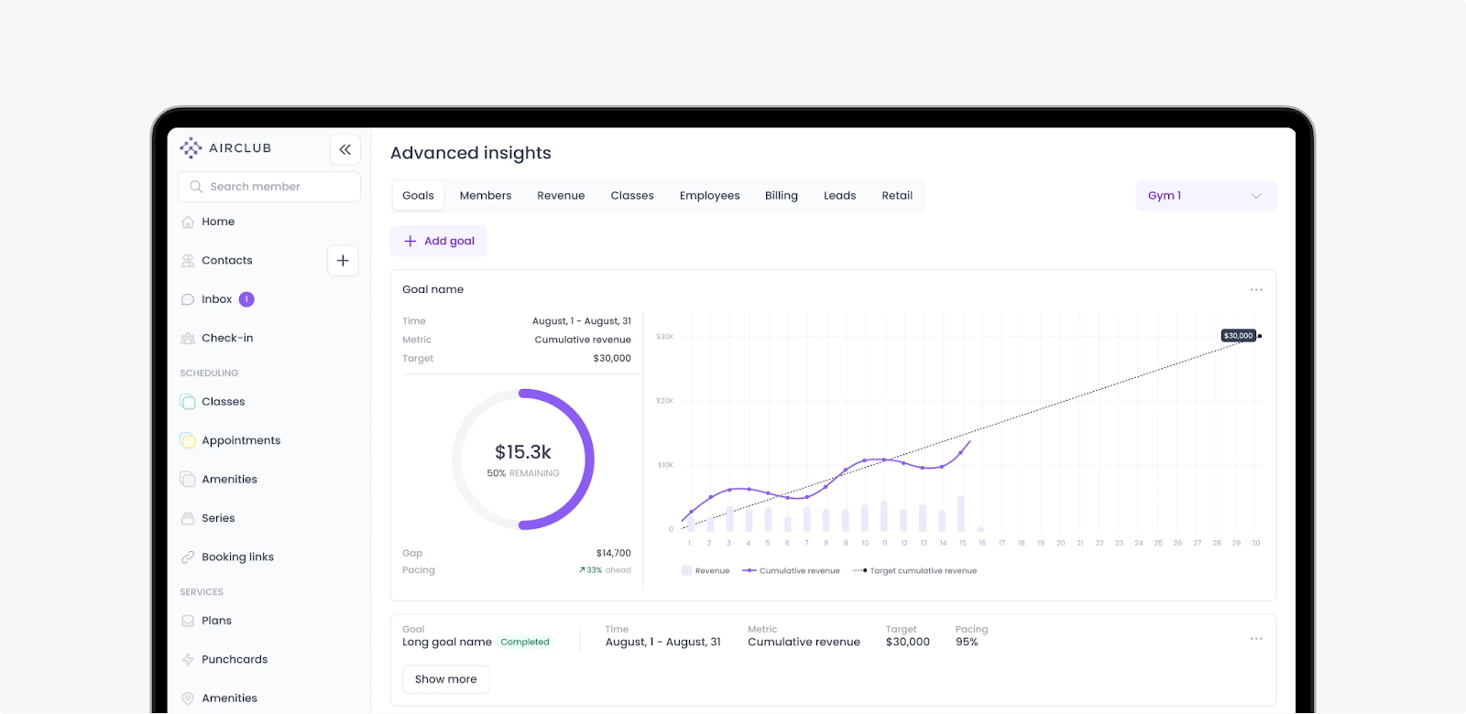Click the Add goal button
1466x714 pixels.
(x=439, y=242)
